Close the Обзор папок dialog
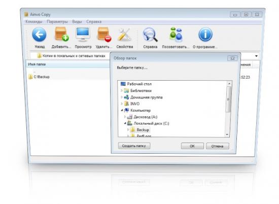This screenshot has width=279, height=204. [x=232, y=58]
